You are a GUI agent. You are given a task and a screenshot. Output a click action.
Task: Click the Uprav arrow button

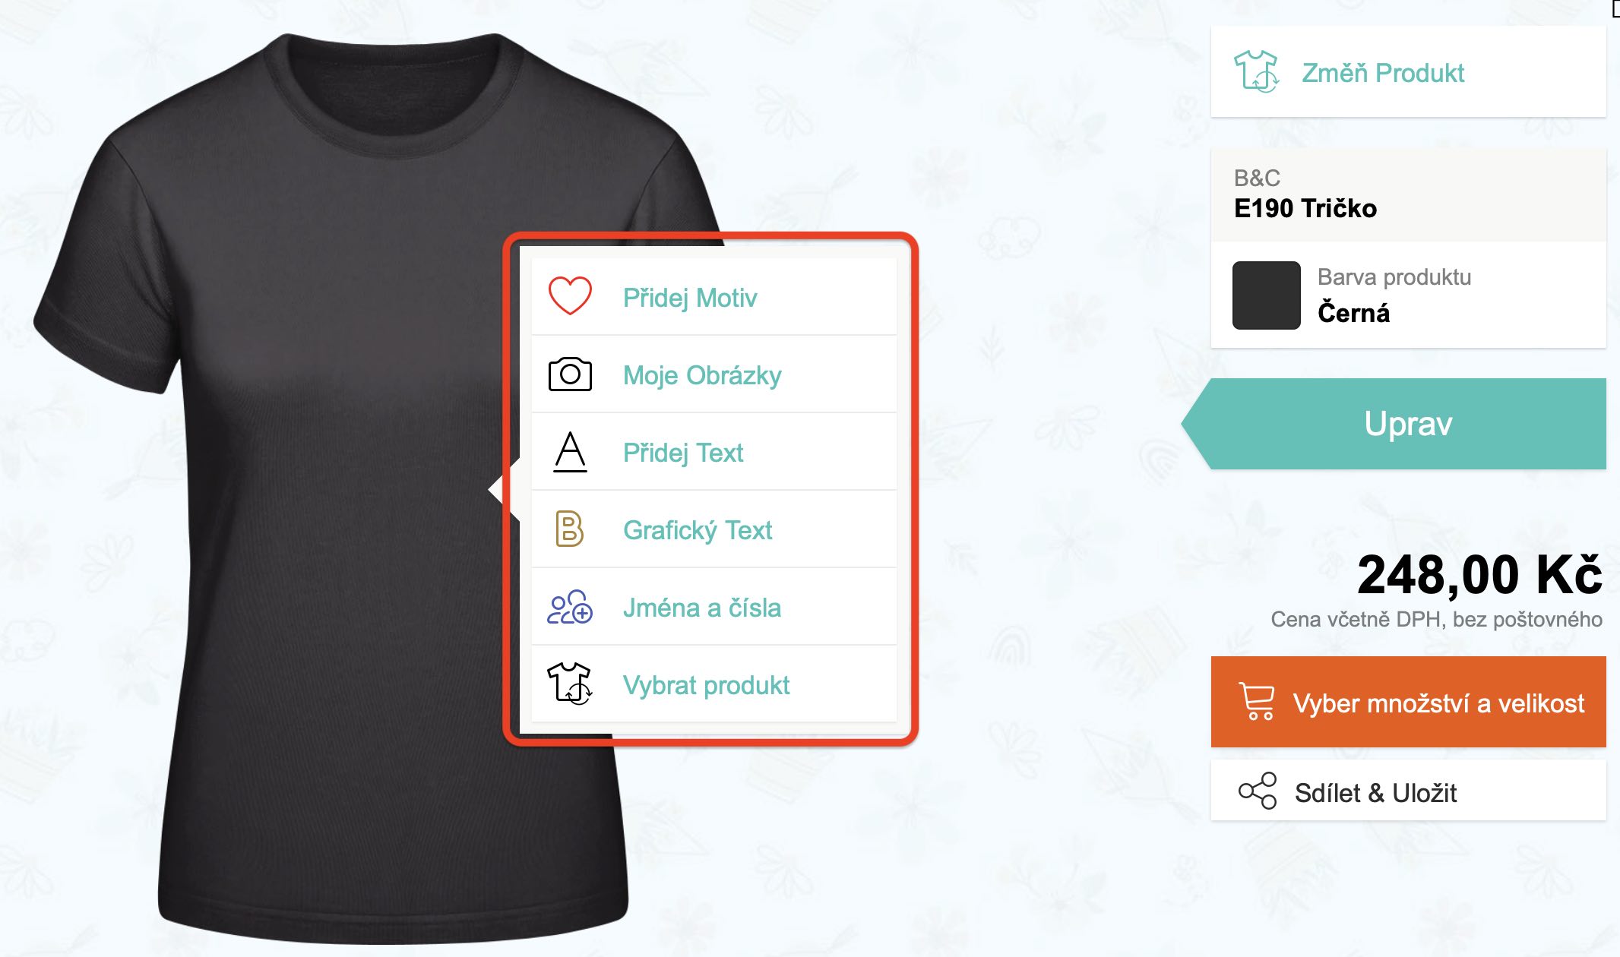pos(1394,424)
